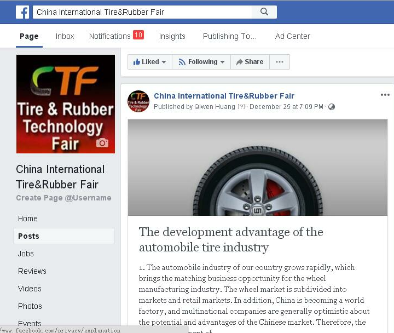The height and width of the screenshot is (333, 394).
Task: Click the camera icon on profile picture
Action: coord(102,143)
